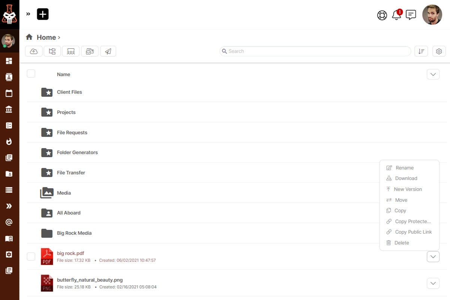Open the Media folder
This screenshot has height=300, width=450.
pos(64,193)
